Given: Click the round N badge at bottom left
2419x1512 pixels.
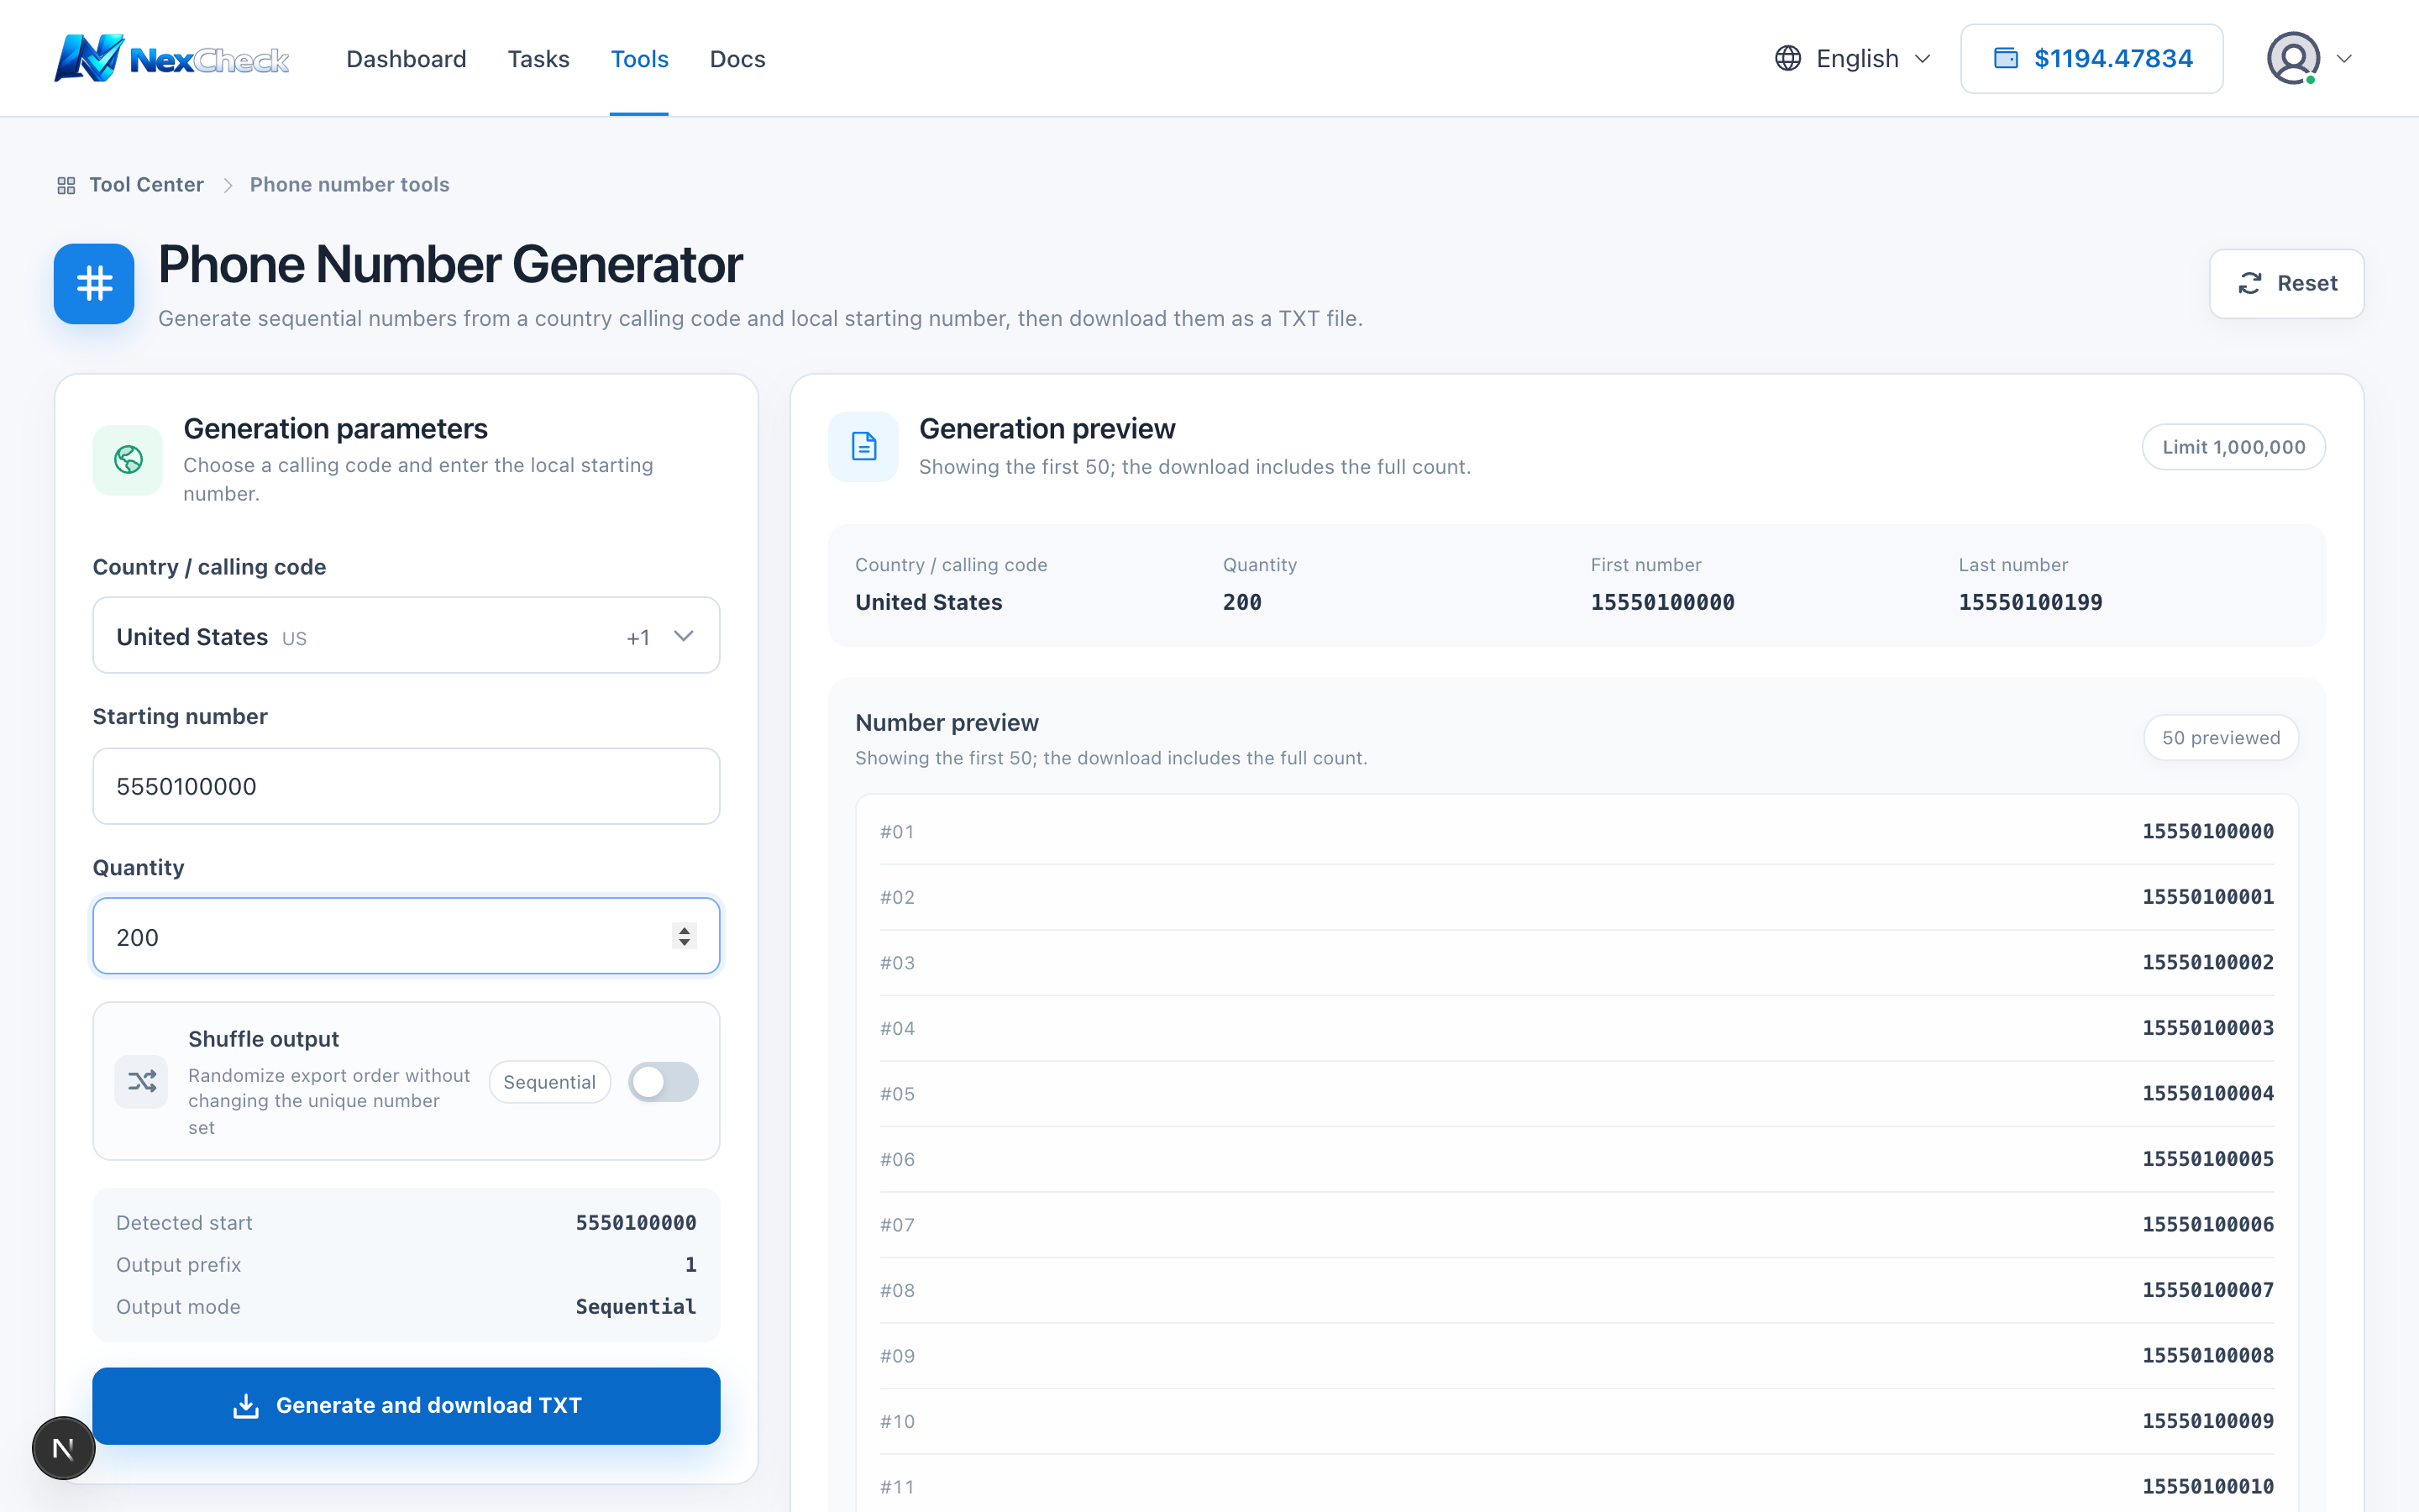Looking at the screenshot, I should [x=63, y=1448].
